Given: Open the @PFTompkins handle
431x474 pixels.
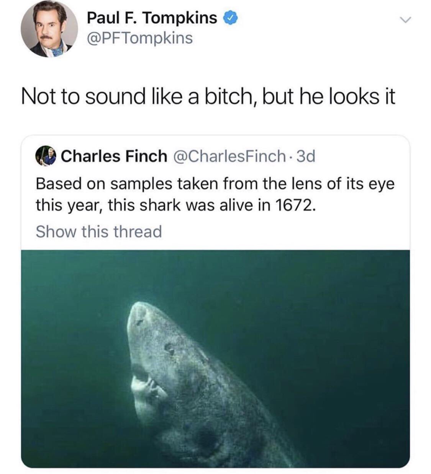Looking at the screenshot, I should pos(140,38).
